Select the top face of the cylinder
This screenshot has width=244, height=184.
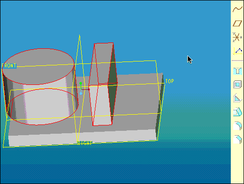(38, 66)
